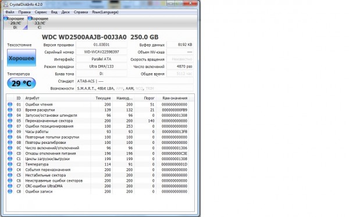Screen dimensions: 349x217
Task: Click status dot for C8 Ошибки записи
Action: [10, 191]
